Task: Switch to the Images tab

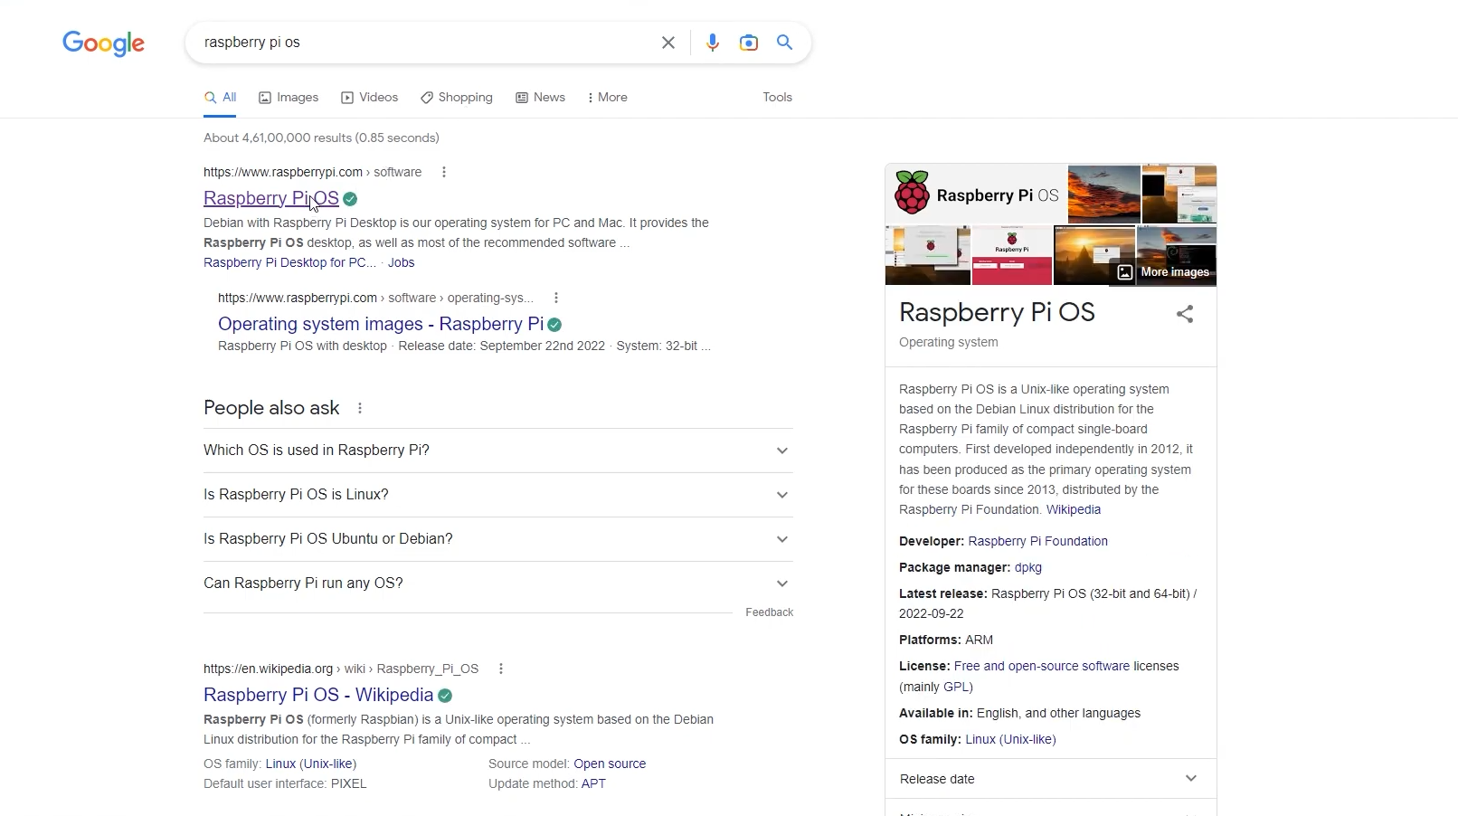Action: (x=289, y=98)
